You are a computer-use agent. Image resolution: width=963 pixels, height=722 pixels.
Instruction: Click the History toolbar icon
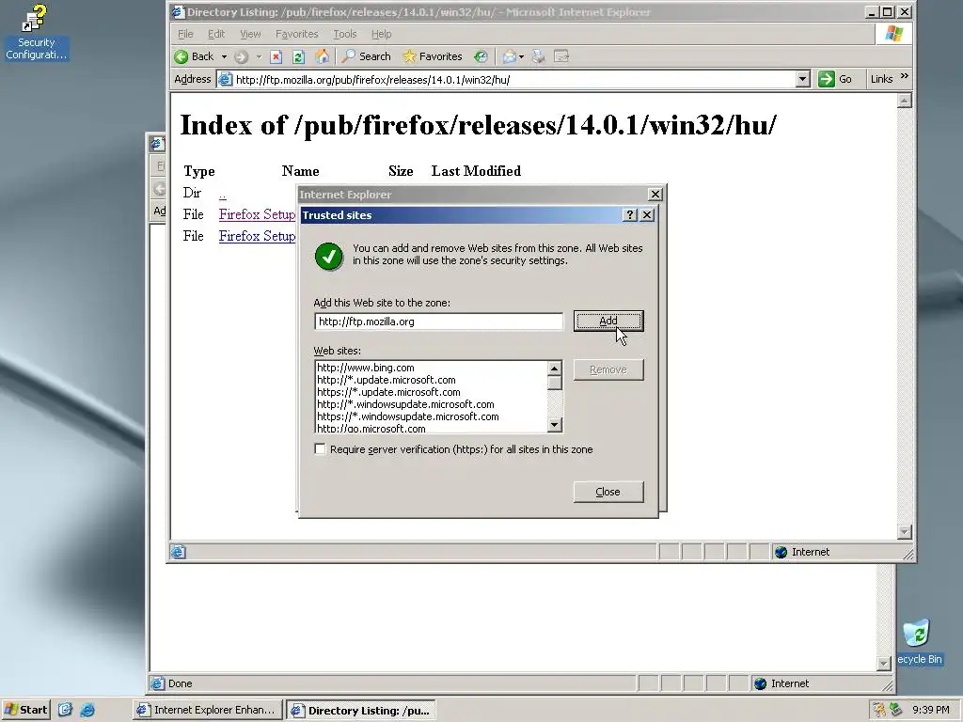(481, 56)
